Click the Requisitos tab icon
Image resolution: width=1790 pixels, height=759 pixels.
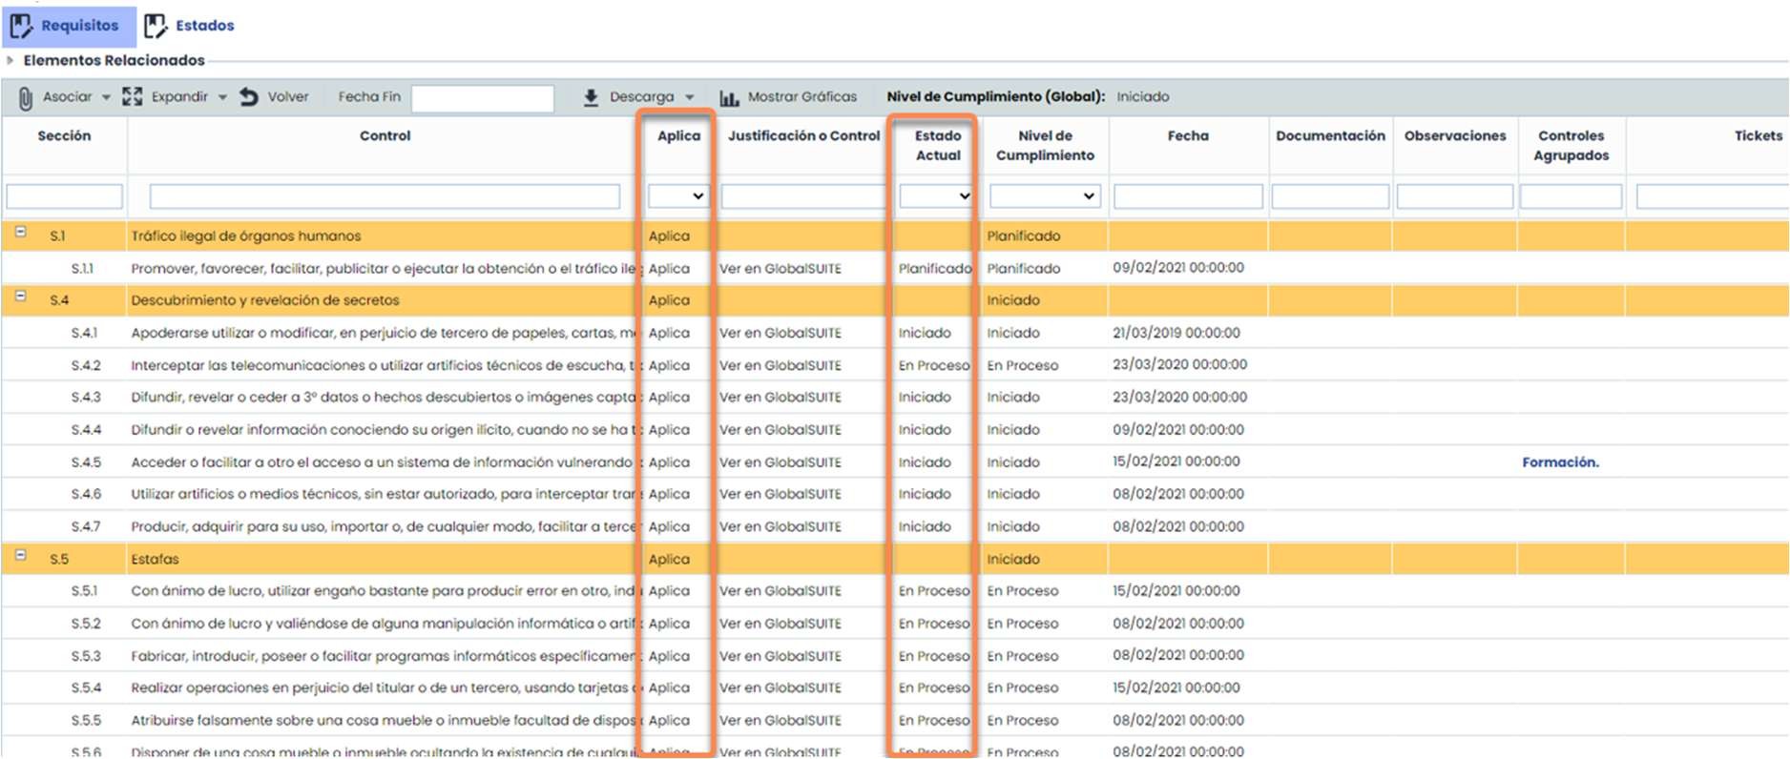22,26
